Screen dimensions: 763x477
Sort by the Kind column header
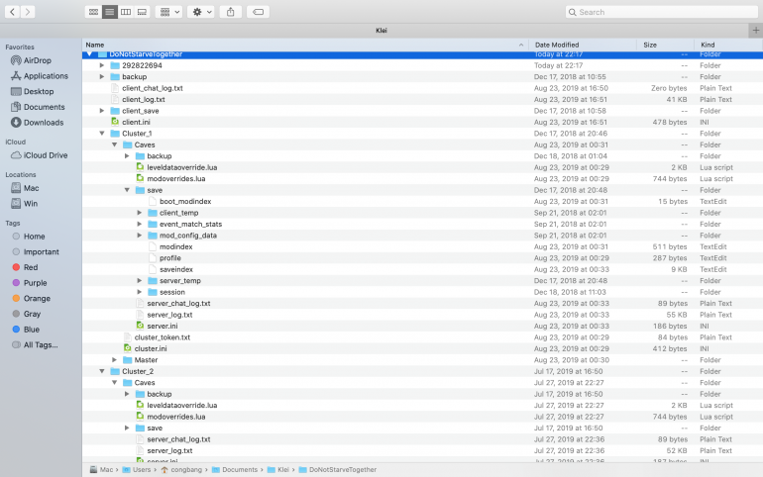click(728, 45)
